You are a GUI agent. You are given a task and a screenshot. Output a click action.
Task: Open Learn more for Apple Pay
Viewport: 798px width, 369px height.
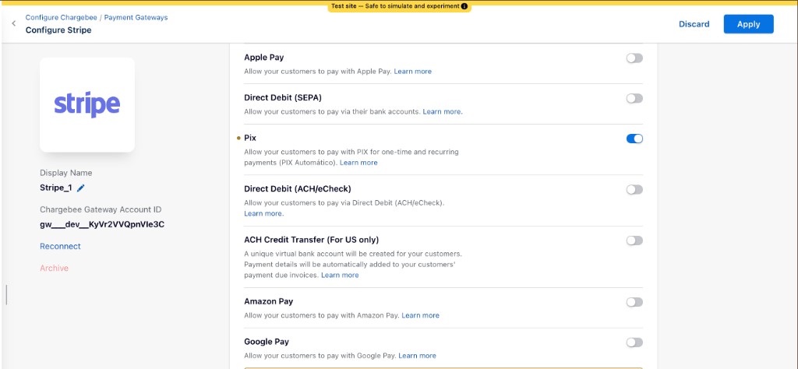pyautogui.click(x=413, y=71)
